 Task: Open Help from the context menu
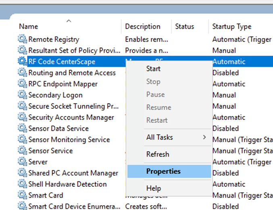tap(153, 188)
